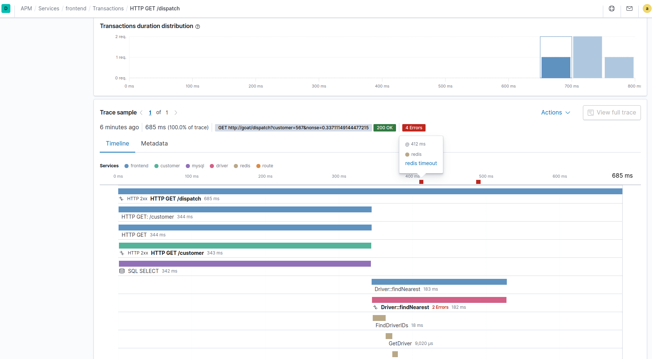Viewport: 652px width, 359px height.
Task: Open the newsfeed envelope icon
Action: click(629, 8)
